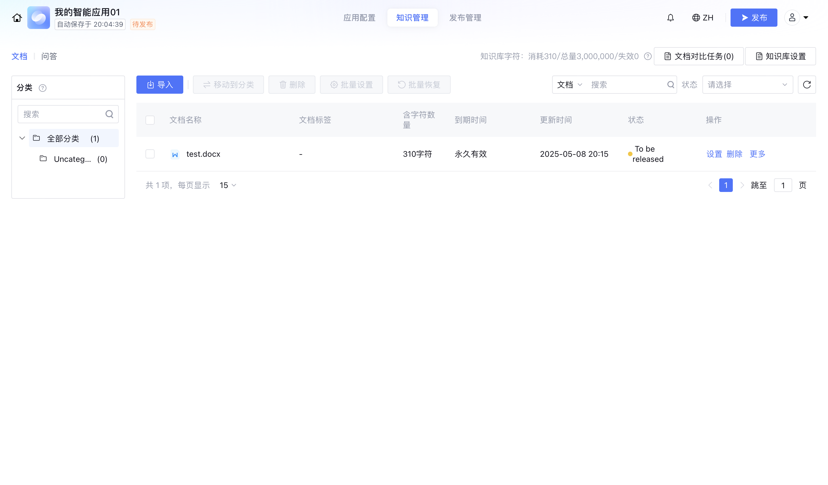Viewport: 828px width, 485px height.
Task: Click the refresh icon beside status filter
Action: point(807,85)
